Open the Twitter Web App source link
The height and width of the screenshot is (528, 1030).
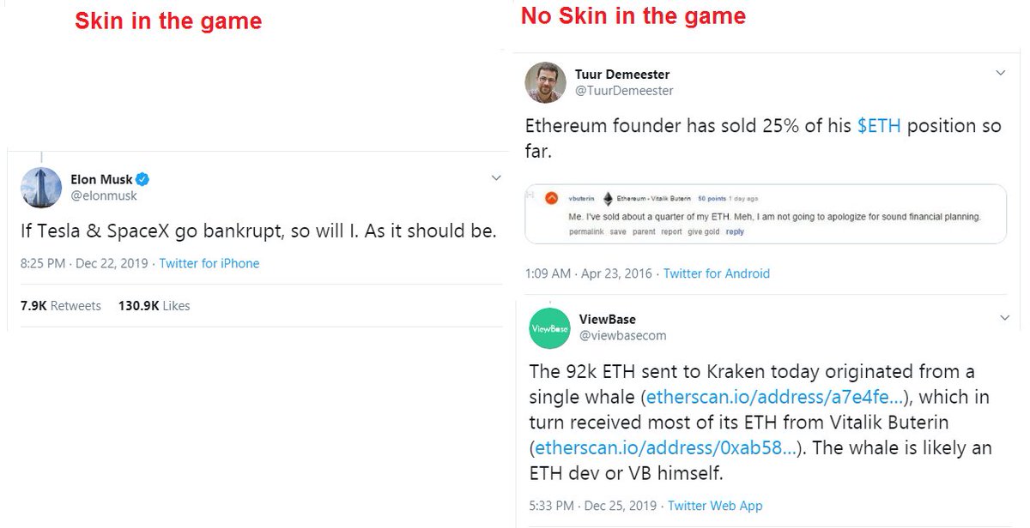coord(715,505)
